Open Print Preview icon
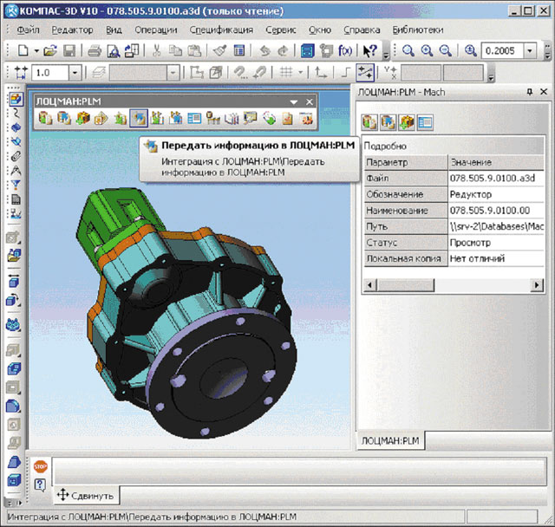Screen dimensions: 555x527 coord(114,50)
